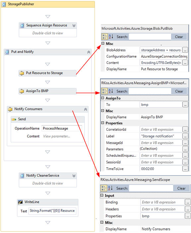Viewport: 191px width, 233px height.
Task: Edit the WriteLine Text expression field
Action: 52,211
